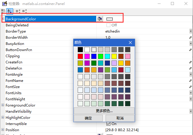The width and height of the screenshot is (193, 135).
Task: Click expand all properties toolbar icon
Action: [x=18, y=11]
